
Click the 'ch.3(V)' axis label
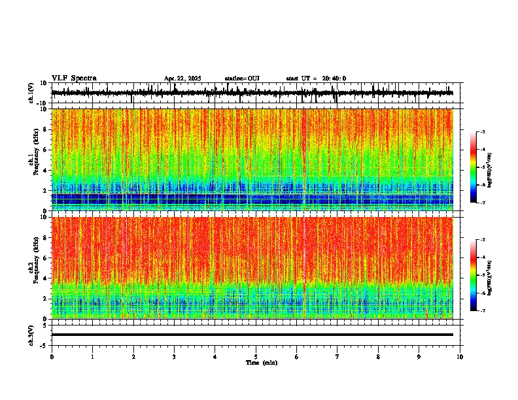coord(31,335)
